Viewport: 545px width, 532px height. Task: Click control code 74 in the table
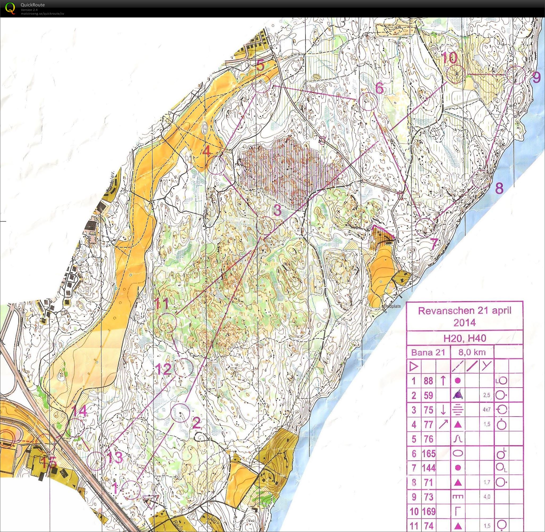pyautogui.click(x=428, y=526)
